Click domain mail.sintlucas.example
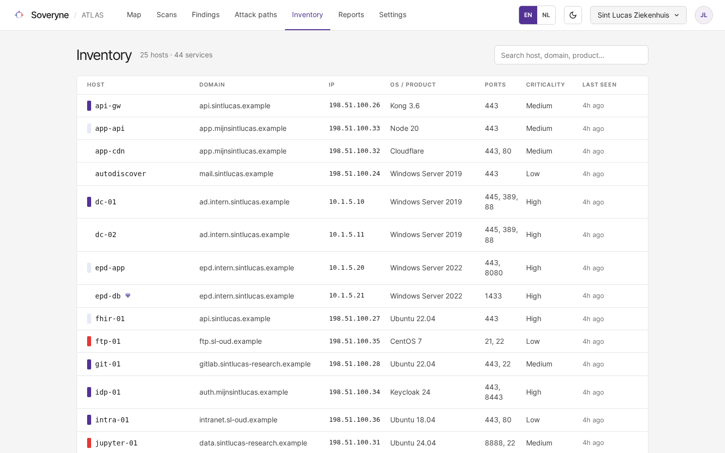 (x=236, y=174)
